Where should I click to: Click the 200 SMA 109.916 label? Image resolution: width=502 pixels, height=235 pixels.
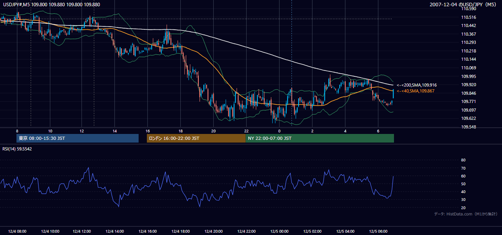point(417,85)
